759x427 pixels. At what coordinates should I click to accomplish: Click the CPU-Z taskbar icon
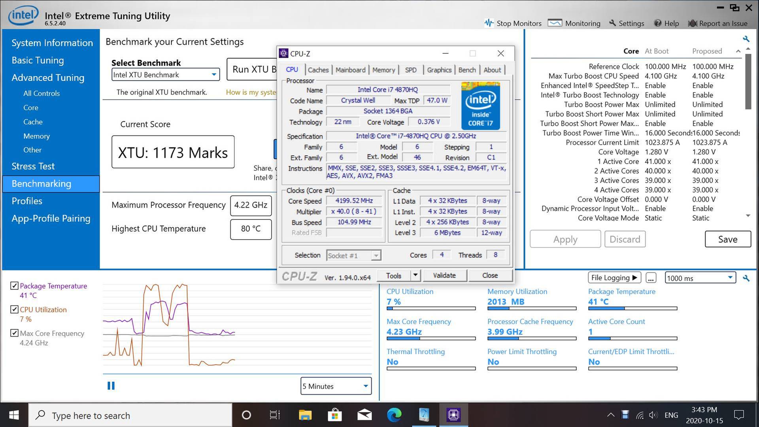tap(453, 415)
